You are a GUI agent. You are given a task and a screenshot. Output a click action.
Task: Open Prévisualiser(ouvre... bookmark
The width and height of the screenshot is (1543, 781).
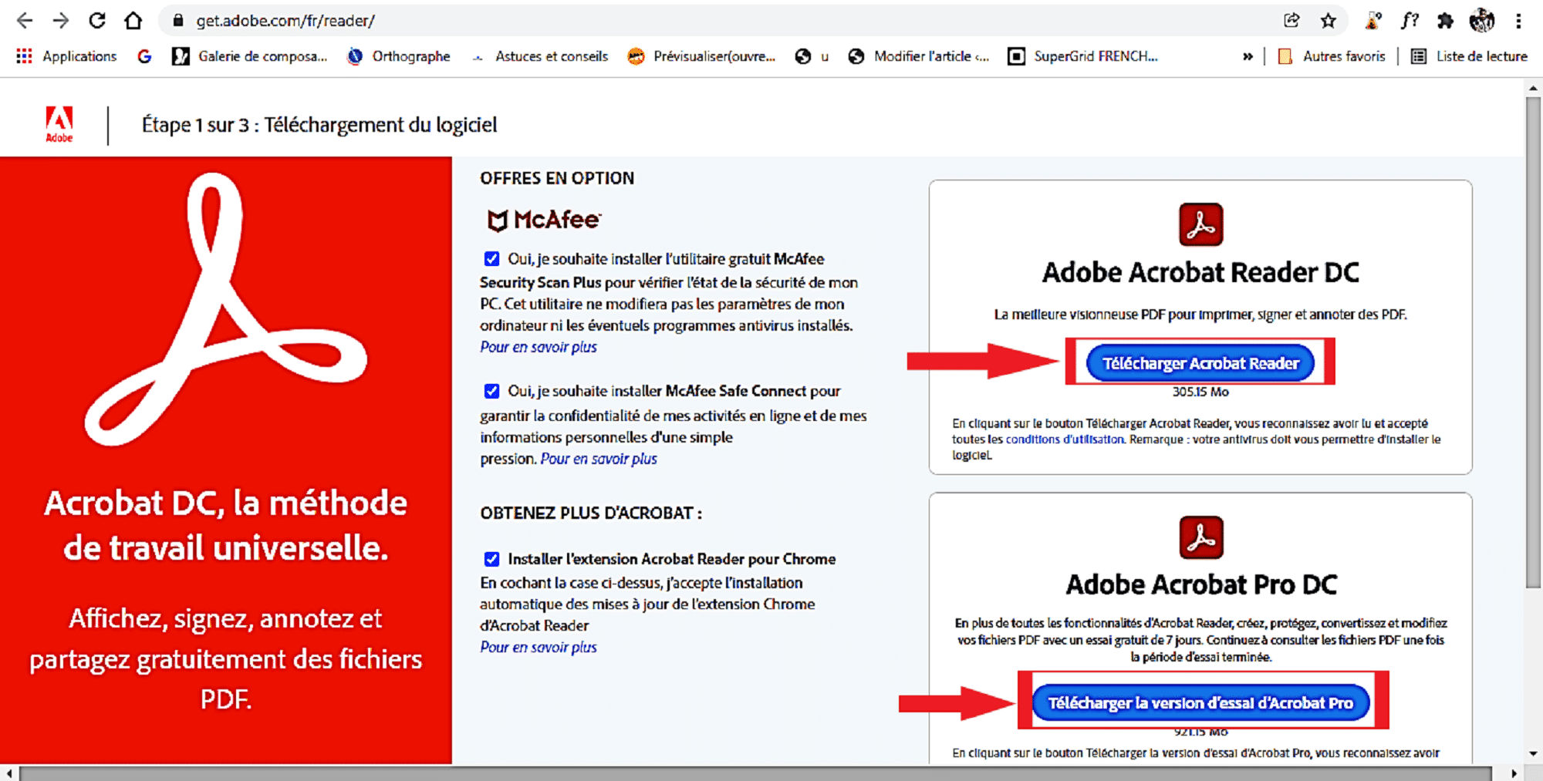(702, 56)
